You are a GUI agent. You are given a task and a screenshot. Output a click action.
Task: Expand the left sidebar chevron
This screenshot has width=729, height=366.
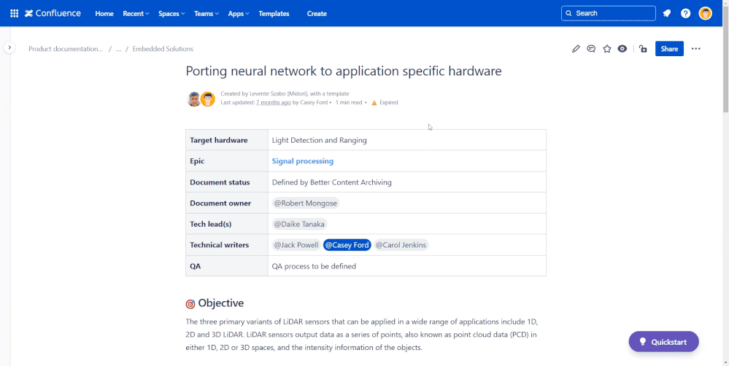9,47
